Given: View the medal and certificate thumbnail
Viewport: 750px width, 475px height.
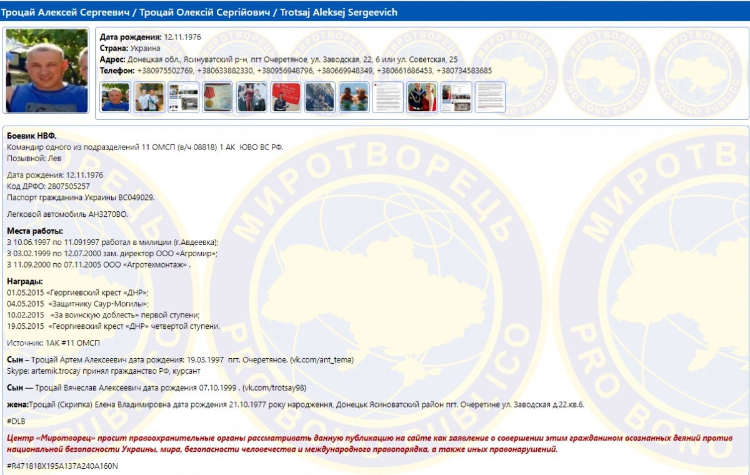Looking at the screenshot, I should pyautogui.click(x=217, y=97).
